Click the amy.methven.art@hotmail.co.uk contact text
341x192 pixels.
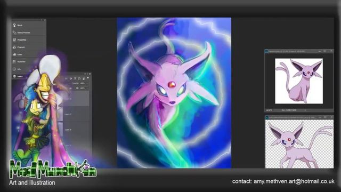(x=294, y=181)
